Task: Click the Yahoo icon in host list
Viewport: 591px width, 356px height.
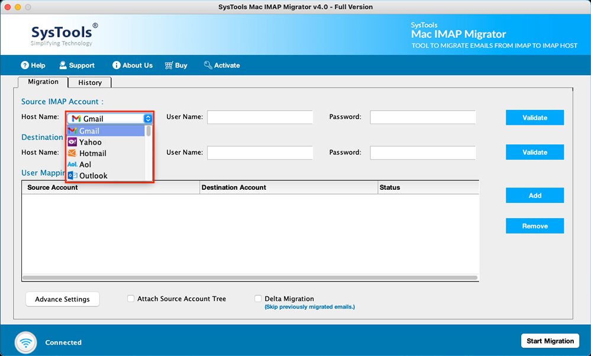Action: 72,142
